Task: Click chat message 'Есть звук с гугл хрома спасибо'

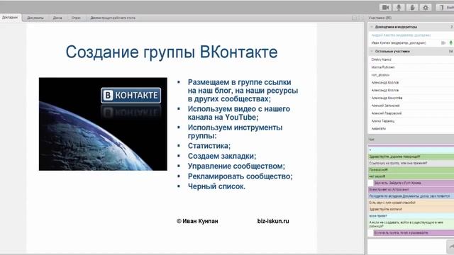Action: (411, 203)
